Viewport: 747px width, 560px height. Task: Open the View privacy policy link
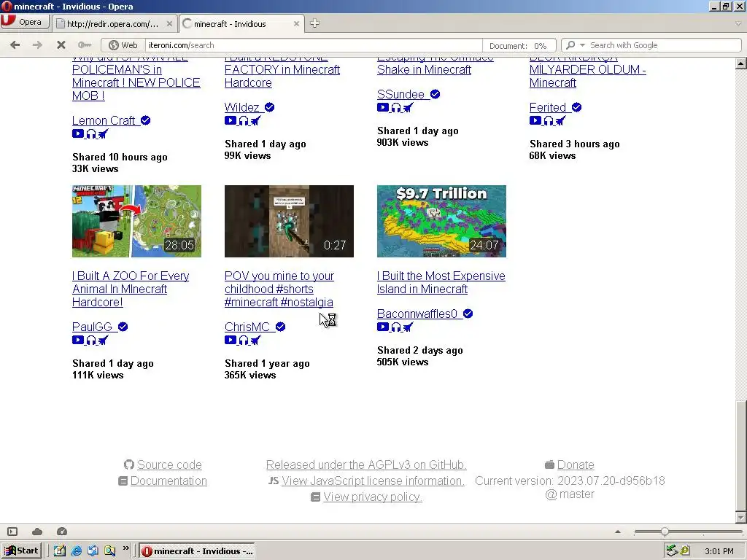(x=373, y=497)
